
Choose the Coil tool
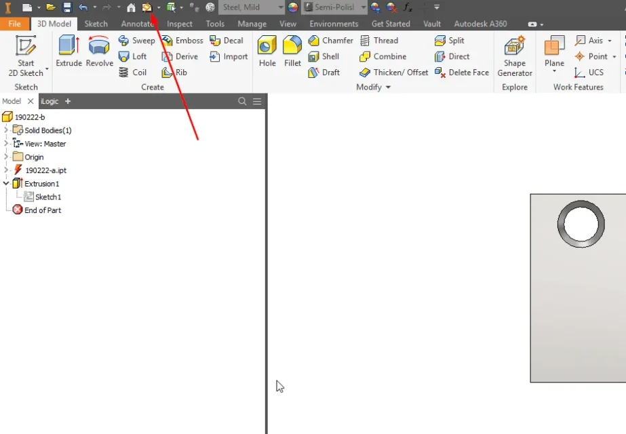[132, 73]
